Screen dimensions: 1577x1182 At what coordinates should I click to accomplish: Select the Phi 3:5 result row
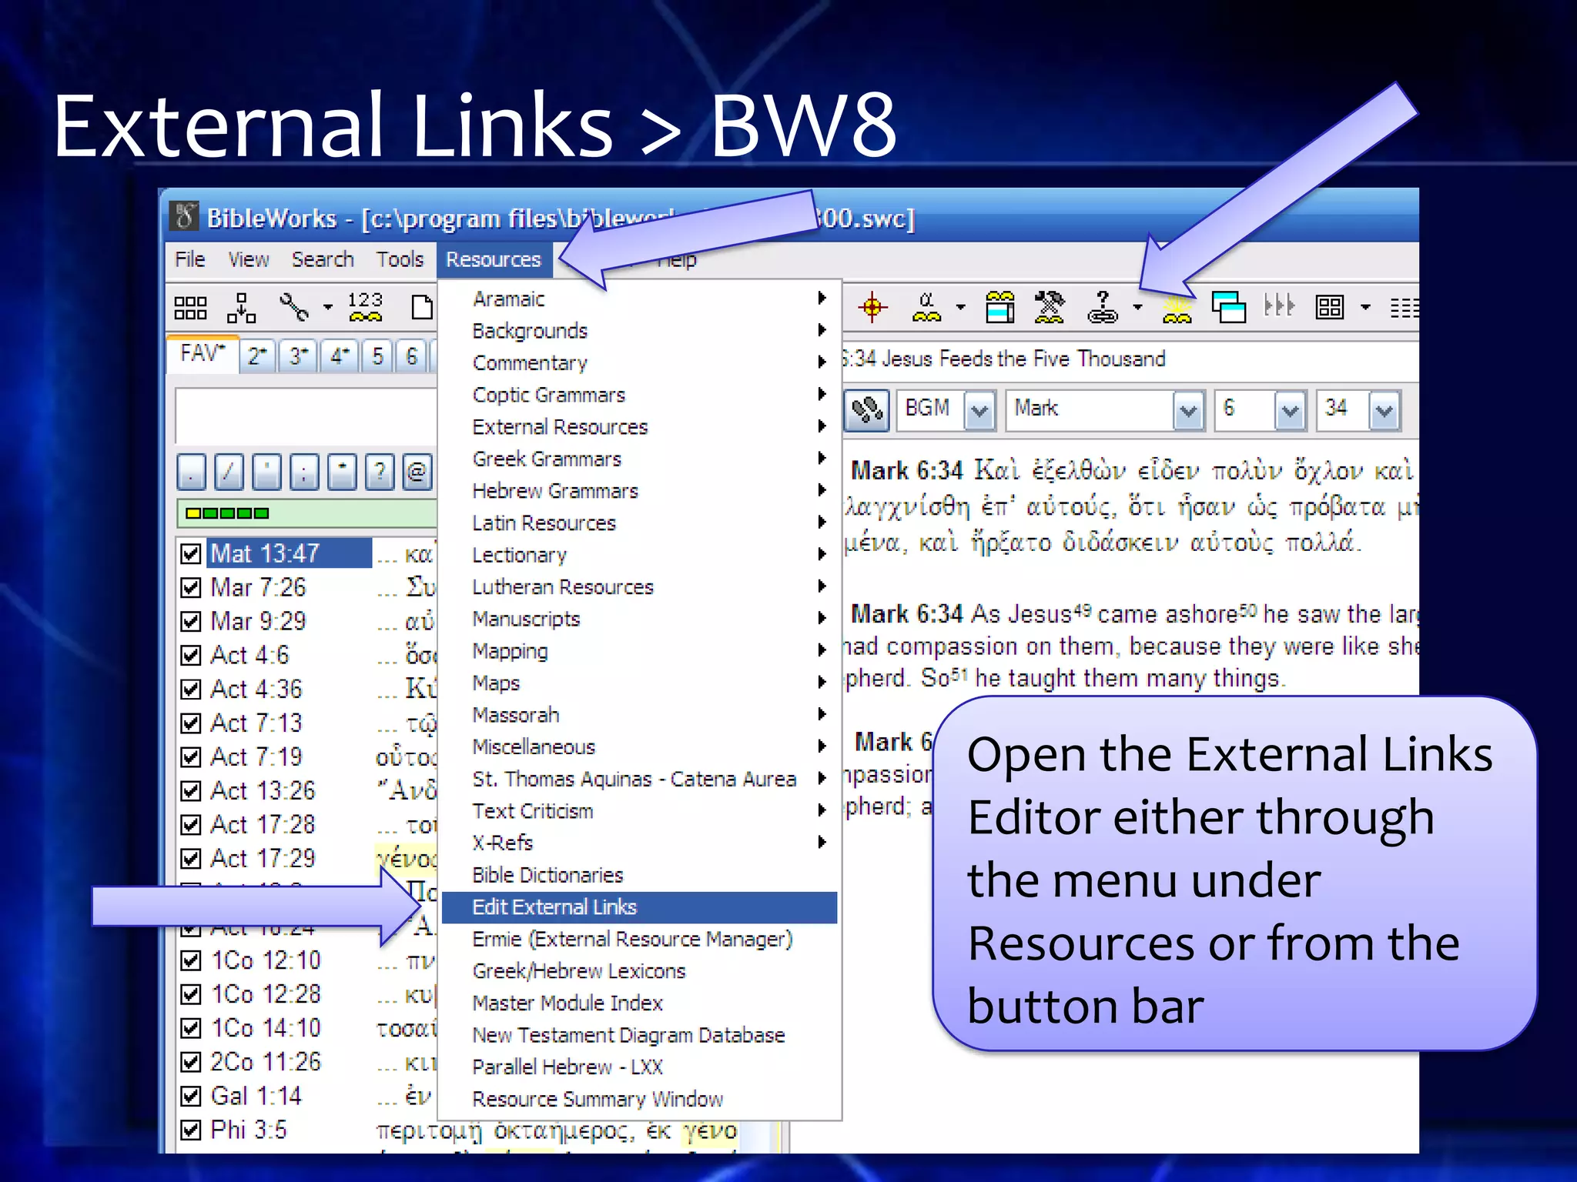click(x=248, y=1130)
